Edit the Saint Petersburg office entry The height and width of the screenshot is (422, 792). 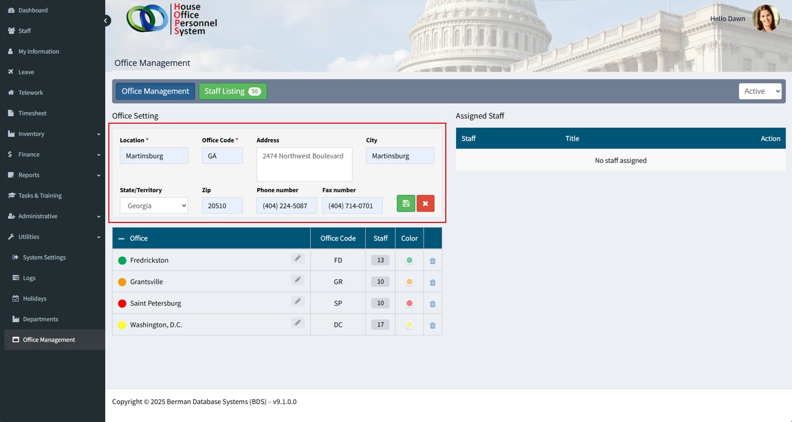point(297,301)
